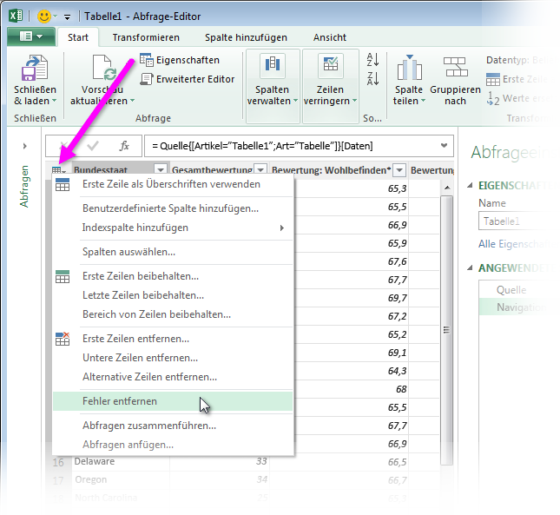Expand the Zeilen verringern dropdown arrow
This screenshot has width=560, height=515.
click(x=354, y=101)
